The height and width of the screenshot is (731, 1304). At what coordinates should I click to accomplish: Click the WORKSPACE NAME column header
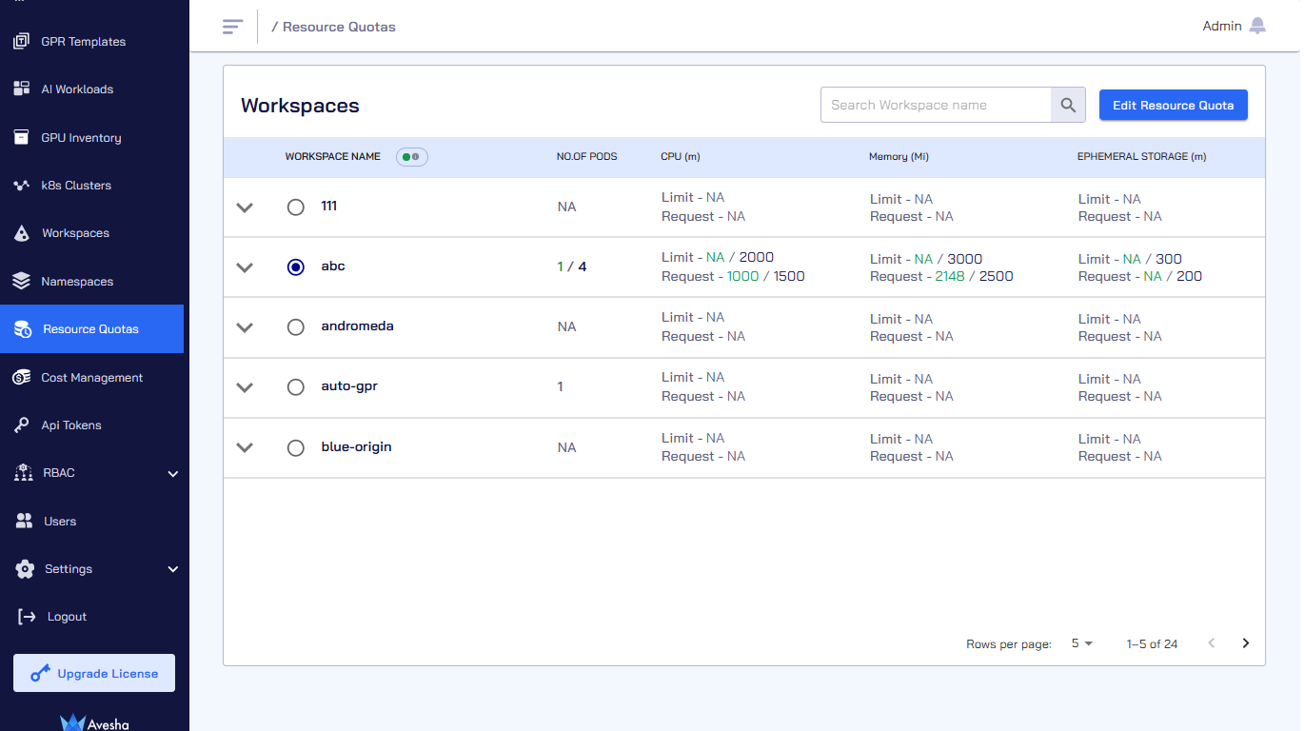332,156
